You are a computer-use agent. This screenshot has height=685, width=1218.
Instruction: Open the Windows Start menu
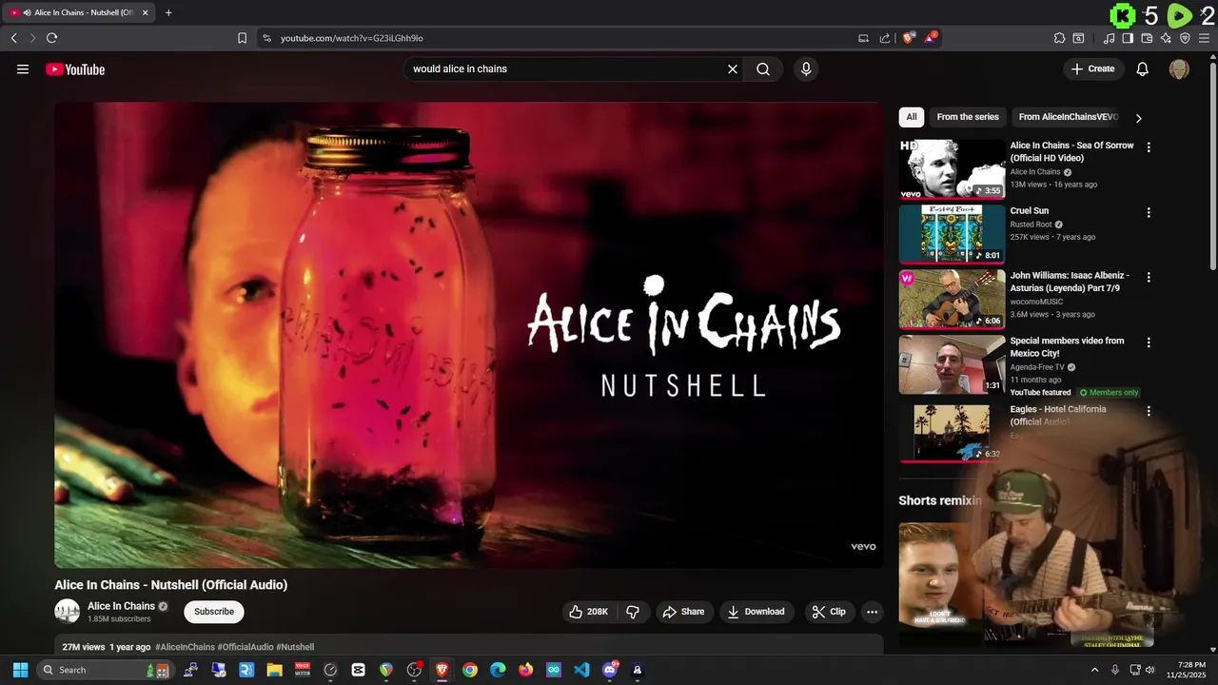coord(20,670)
